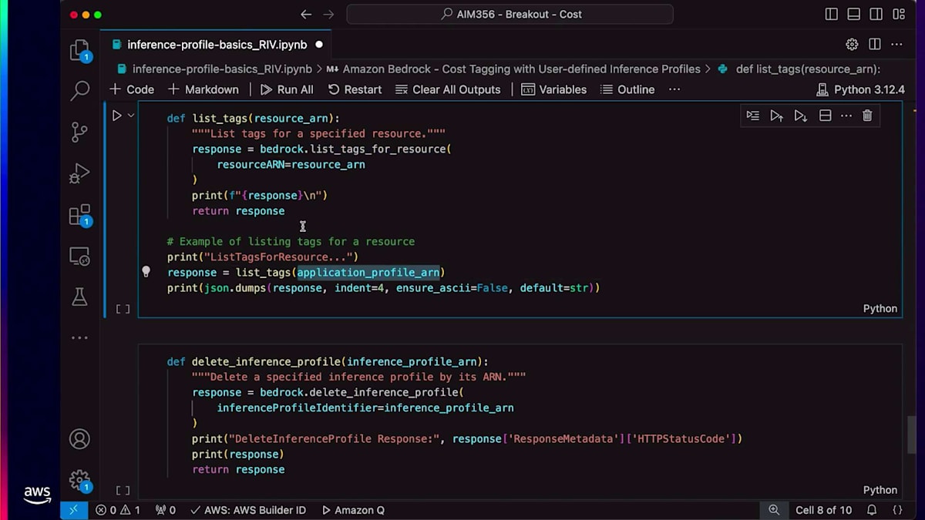Open the Run and Debug view
The height and width of the screenshot is (520, 925).
(79, 173)
